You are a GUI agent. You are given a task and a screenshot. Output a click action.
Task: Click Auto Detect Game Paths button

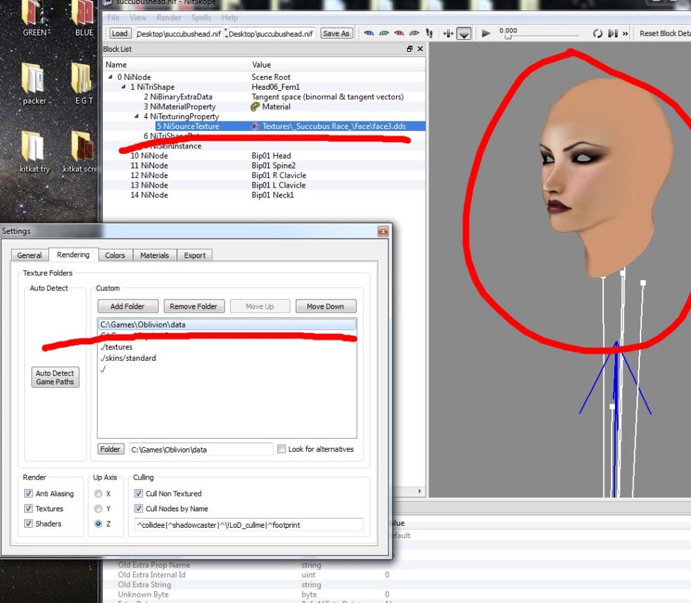[x=55, y=377]
